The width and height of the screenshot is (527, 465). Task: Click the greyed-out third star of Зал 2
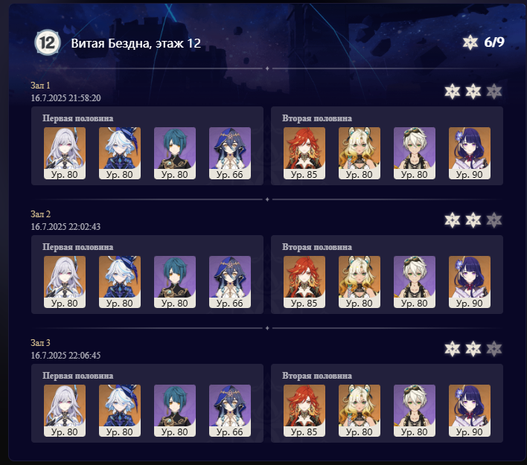[x=494, y=220]
